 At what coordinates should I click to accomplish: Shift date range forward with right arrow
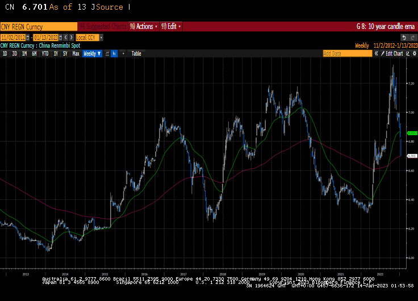pyautogui.click(x=71, y=37)
